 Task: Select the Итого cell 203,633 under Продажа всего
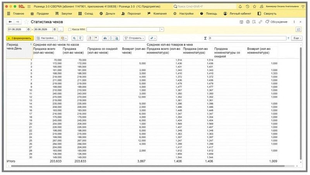click(x=55, y=161)
